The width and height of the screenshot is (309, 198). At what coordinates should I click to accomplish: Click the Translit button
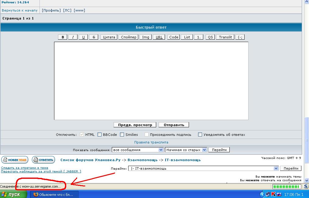click(225, 37)
